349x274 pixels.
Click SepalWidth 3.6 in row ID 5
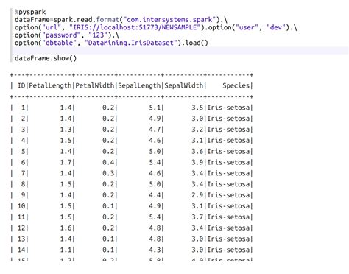tap(197, 152)
